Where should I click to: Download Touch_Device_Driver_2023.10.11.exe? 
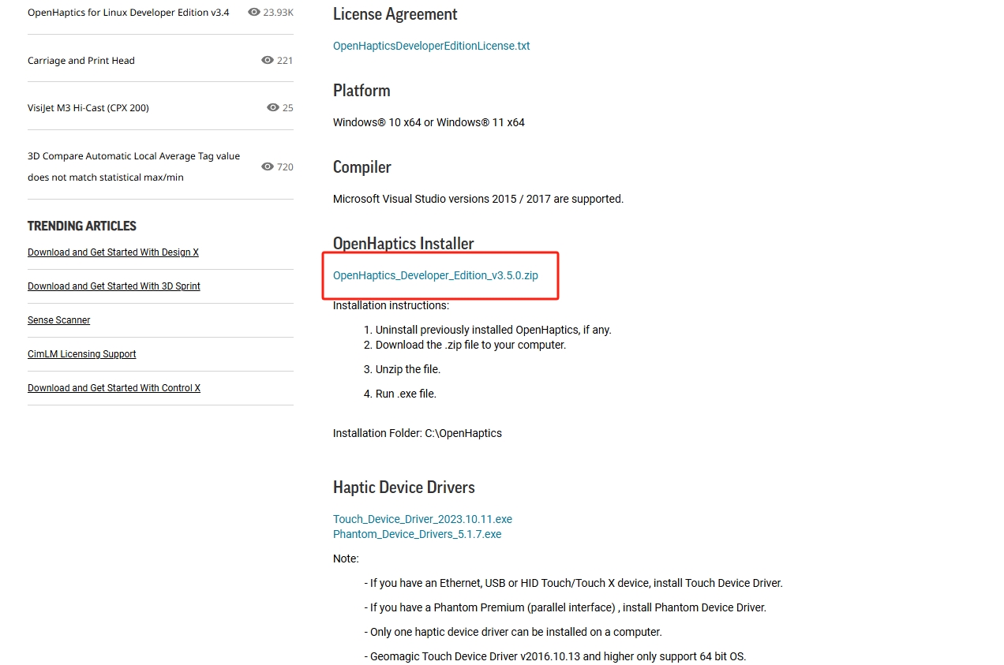(422, 519)
